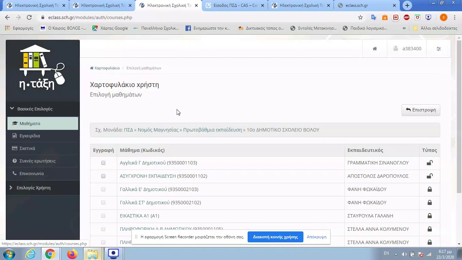Tick the checkbox for Αγγλικά Γ Δημοτικού
The width and height of the screenshot is (462, 260).
click(103, 163)
